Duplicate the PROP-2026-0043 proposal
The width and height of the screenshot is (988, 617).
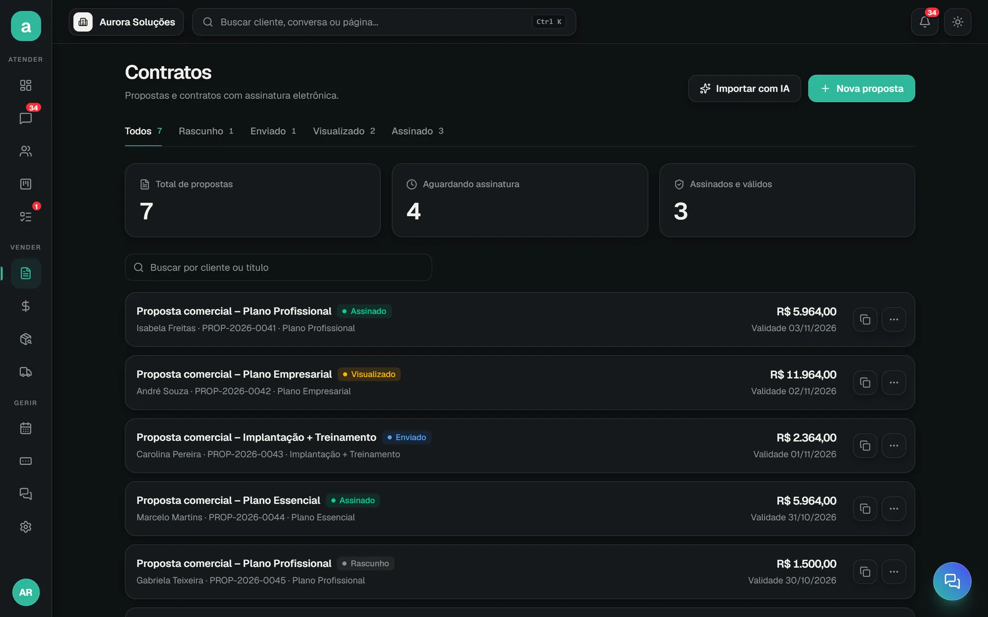(x=865, y=446)
